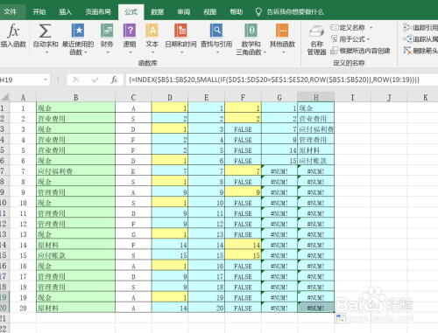This screenshot has height=333, width=438.
Task: Switch to the View (视图) tab
Action: coord(210,12)
